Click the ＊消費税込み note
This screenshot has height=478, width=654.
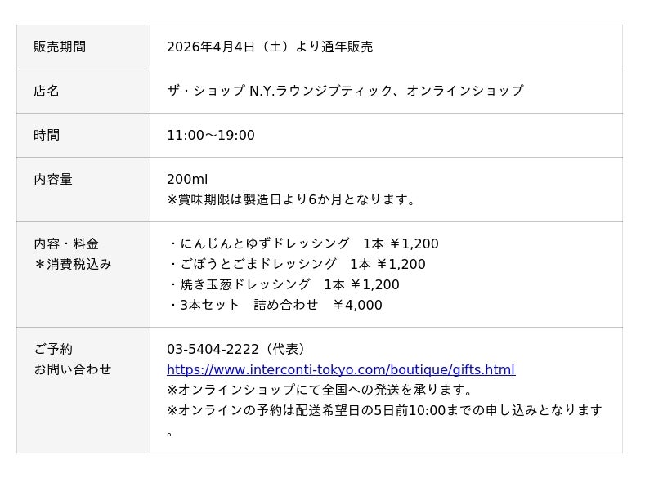[x=73, y=264]
